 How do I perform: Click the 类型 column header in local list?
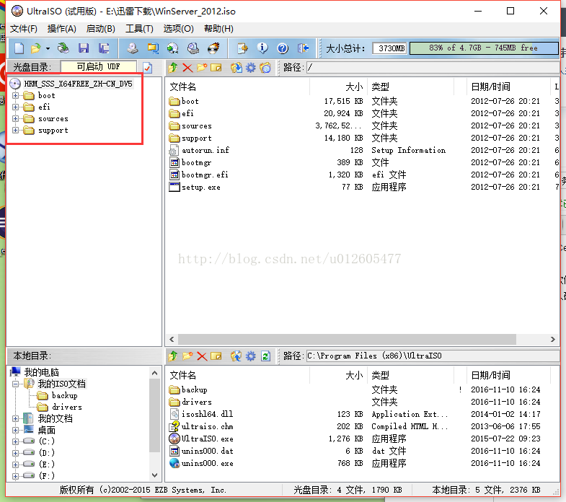[x=410, y=376]
